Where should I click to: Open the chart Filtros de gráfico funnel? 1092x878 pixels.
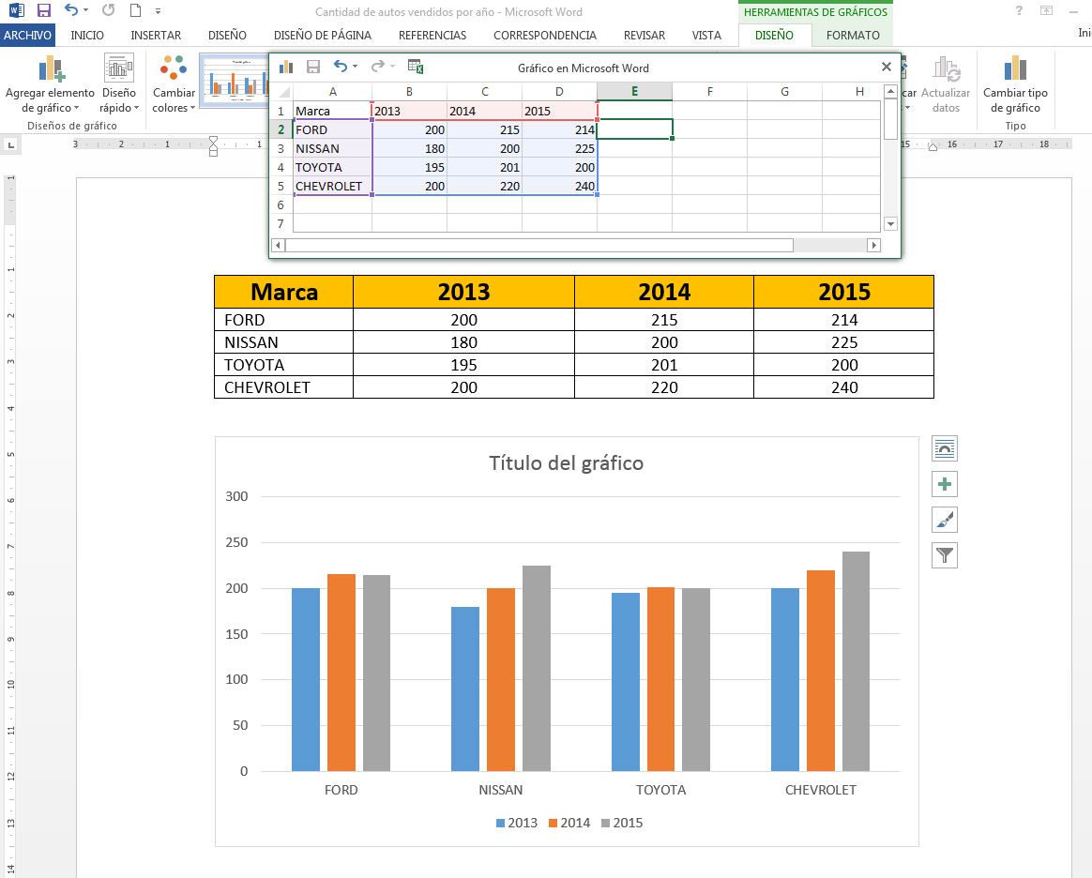944,555
